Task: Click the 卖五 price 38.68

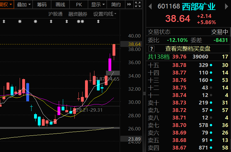Action: coord(179,140)
